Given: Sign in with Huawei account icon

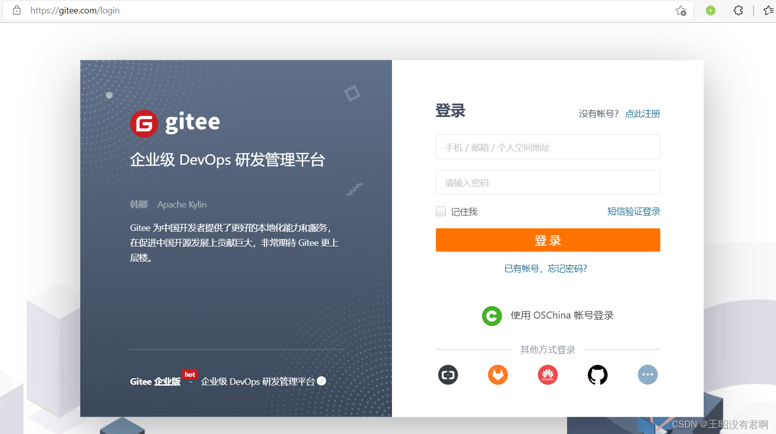Looking at the screenshot, I should pos(548,375).
